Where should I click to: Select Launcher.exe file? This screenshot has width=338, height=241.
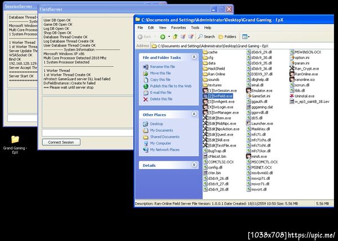point(260,124)
